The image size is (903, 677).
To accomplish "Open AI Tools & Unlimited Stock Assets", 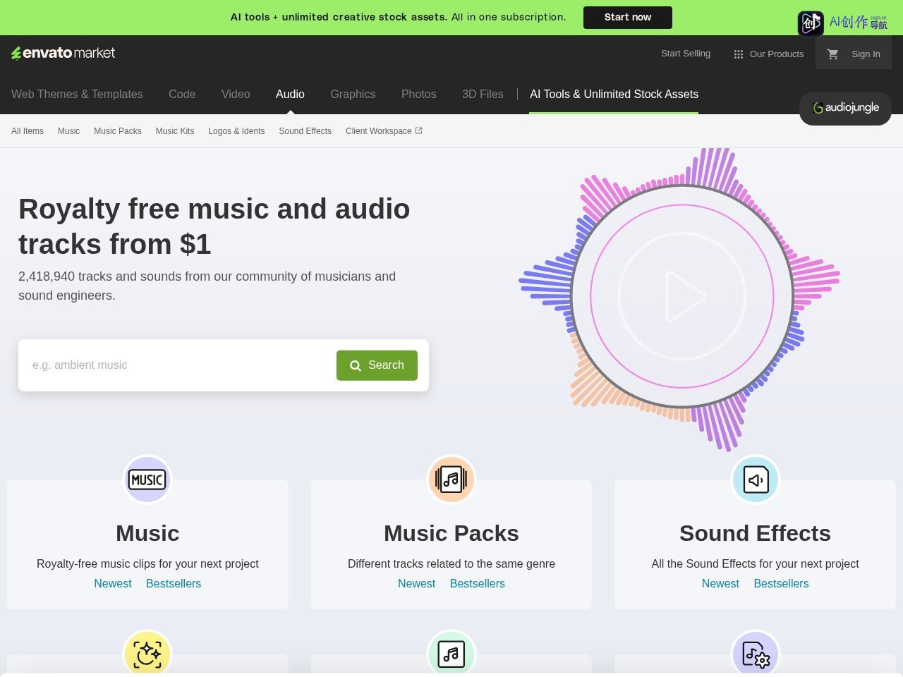I will [614, 94].
